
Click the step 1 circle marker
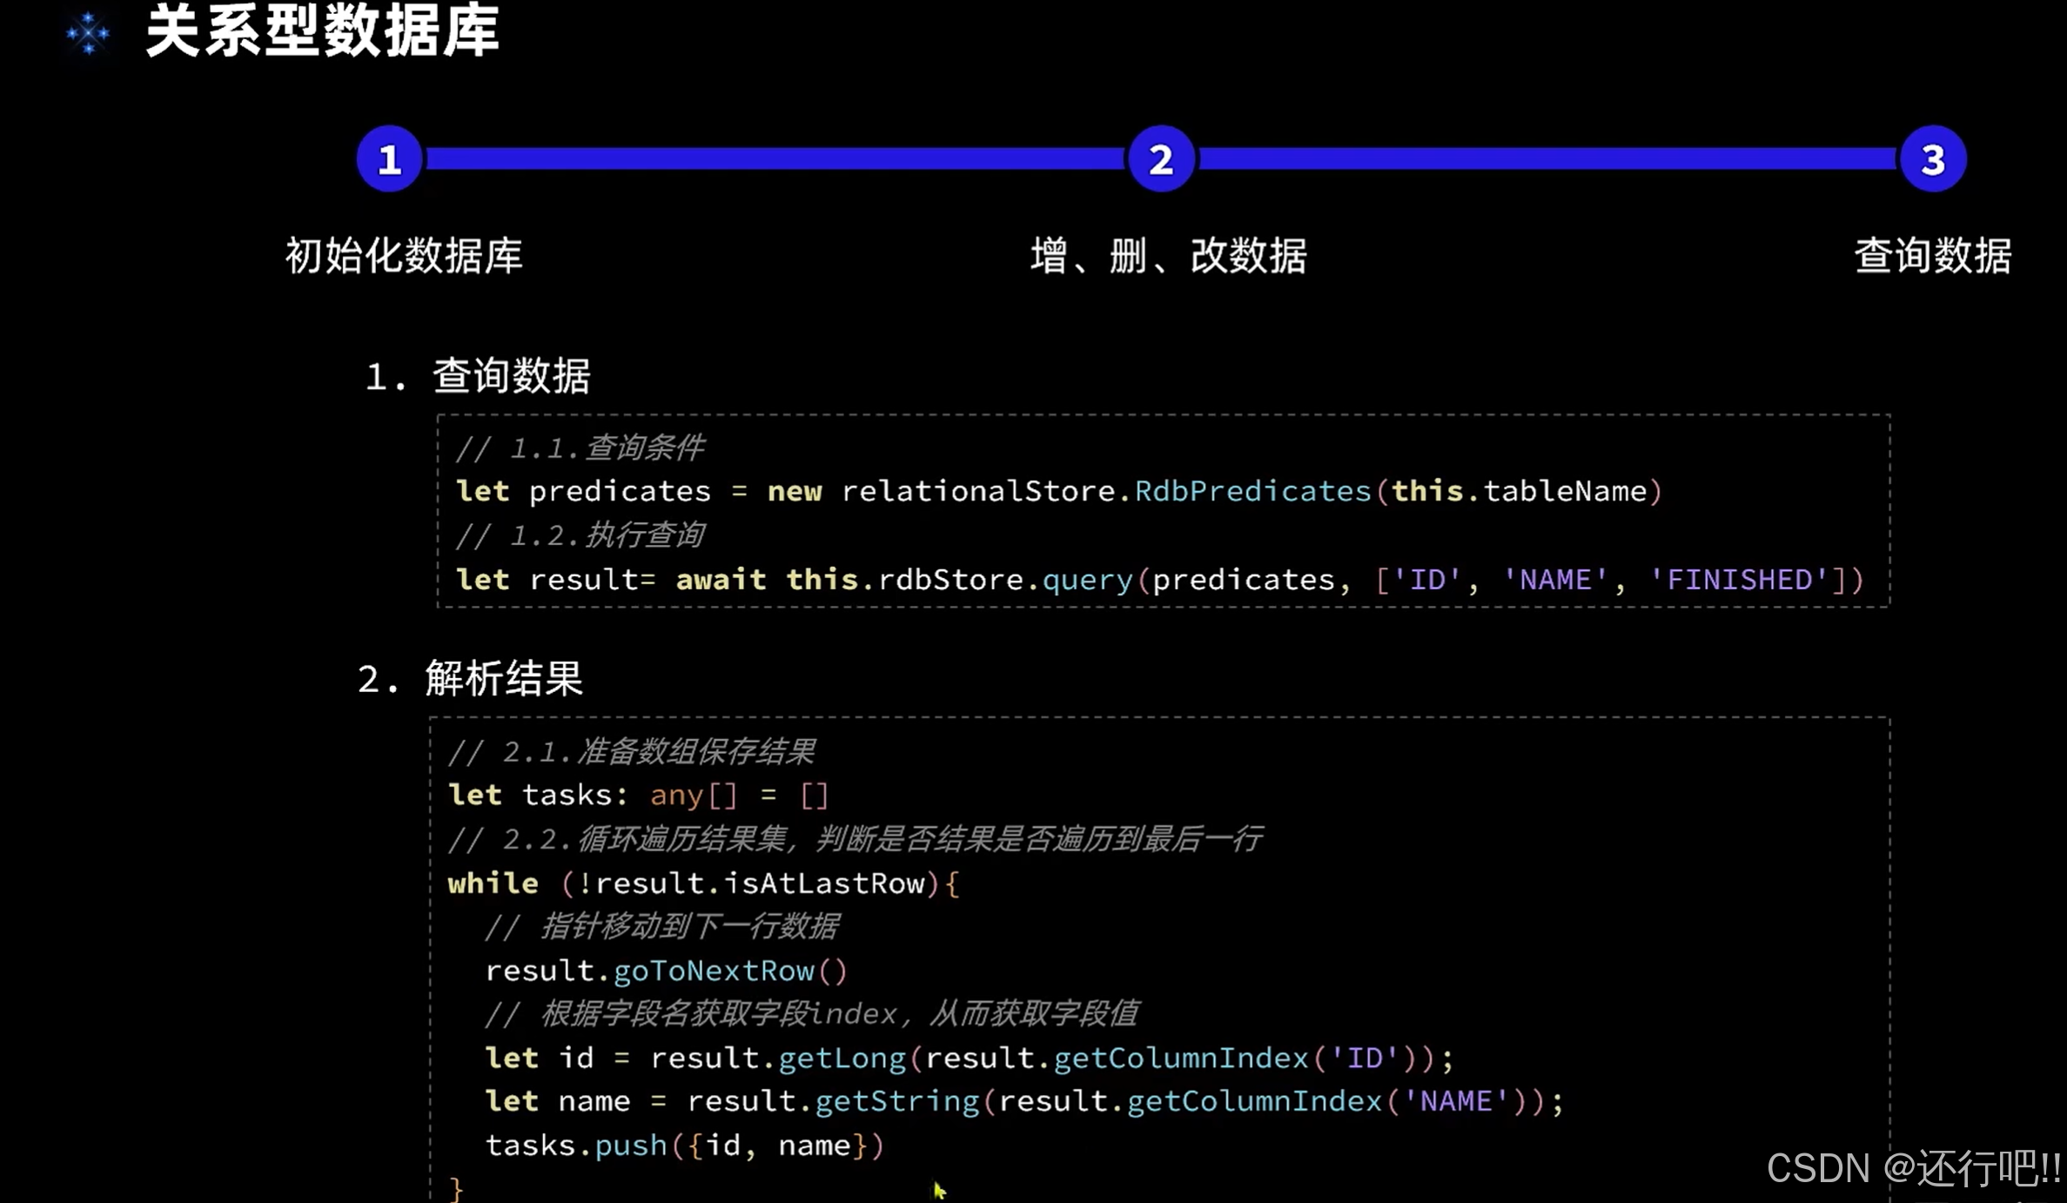tap(389, 159)
